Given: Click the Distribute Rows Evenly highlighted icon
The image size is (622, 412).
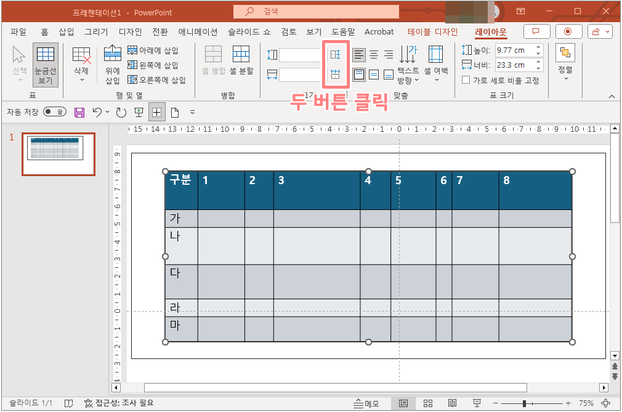Looking at the screenshot, I should 336,55.
